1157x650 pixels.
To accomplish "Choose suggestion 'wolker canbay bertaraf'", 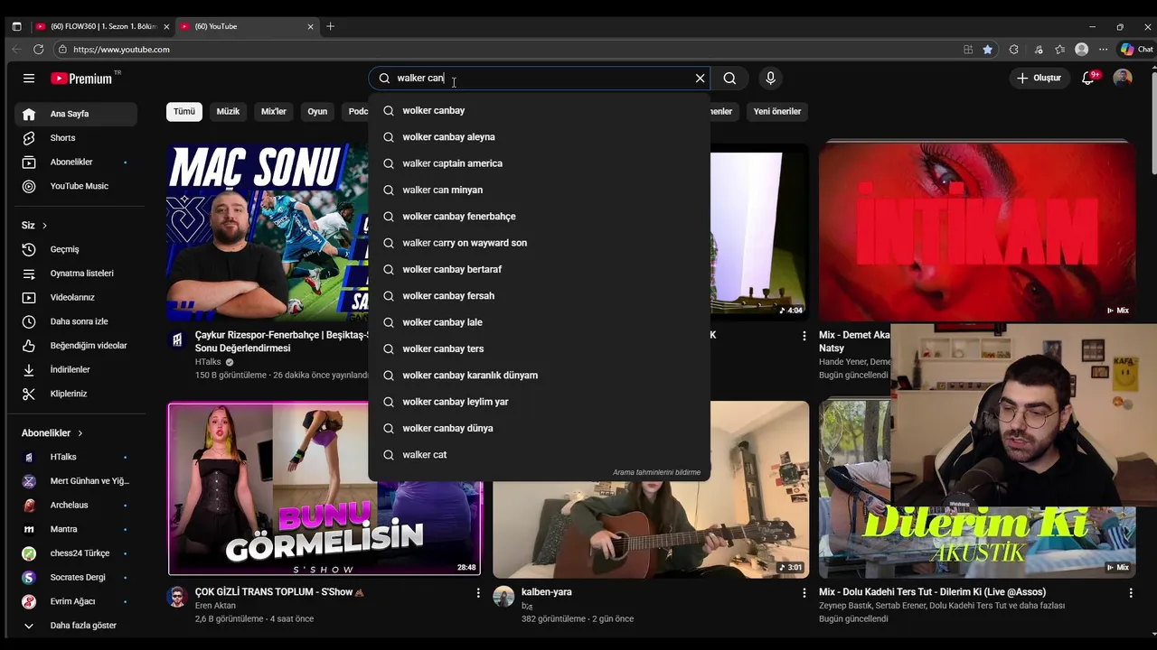I will point(540,269).
